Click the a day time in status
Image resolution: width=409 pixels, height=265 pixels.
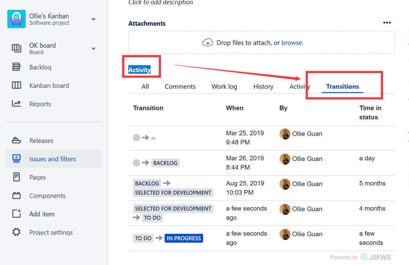(x=367, y=158)
